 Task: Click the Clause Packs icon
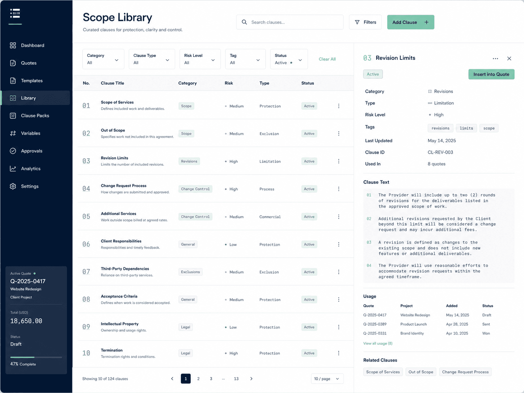[13, 116]
